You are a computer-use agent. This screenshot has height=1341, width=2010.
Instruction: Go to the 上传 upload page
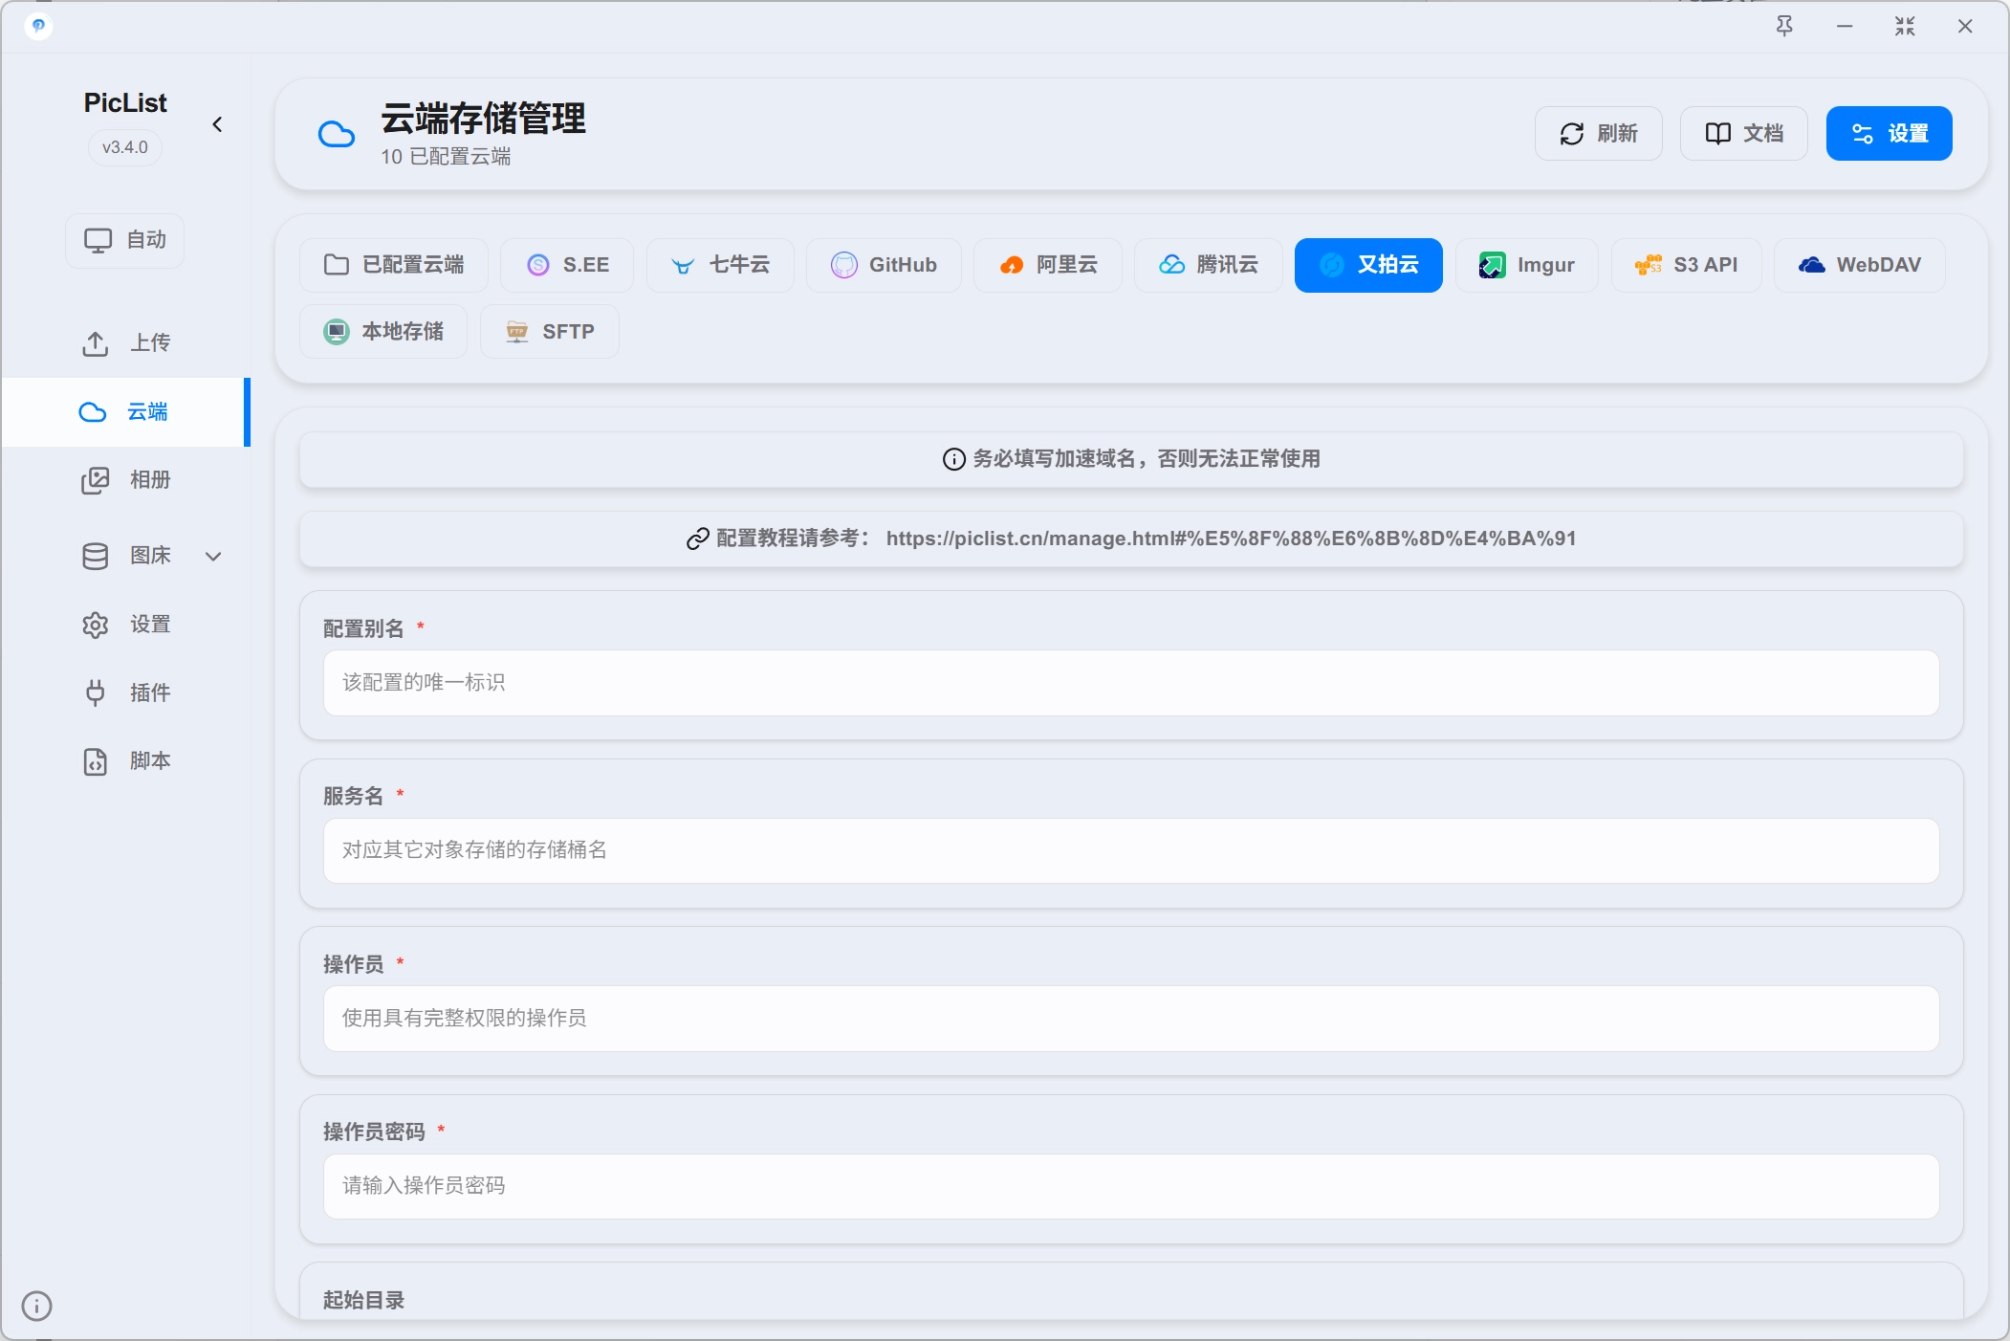click(125, 343)
